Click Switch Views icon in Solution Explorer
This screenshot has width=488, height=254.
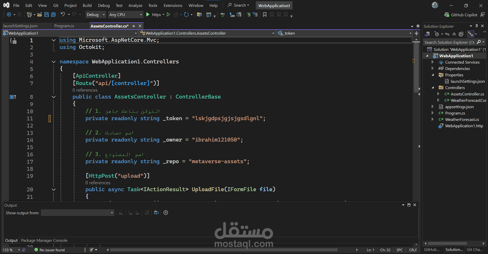[427, 34]
